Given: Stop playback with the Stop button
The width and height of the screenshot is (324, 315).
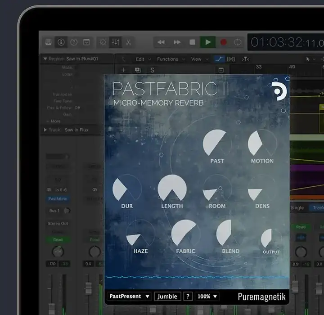Looking at the screenshot, I should pos(193,42).
